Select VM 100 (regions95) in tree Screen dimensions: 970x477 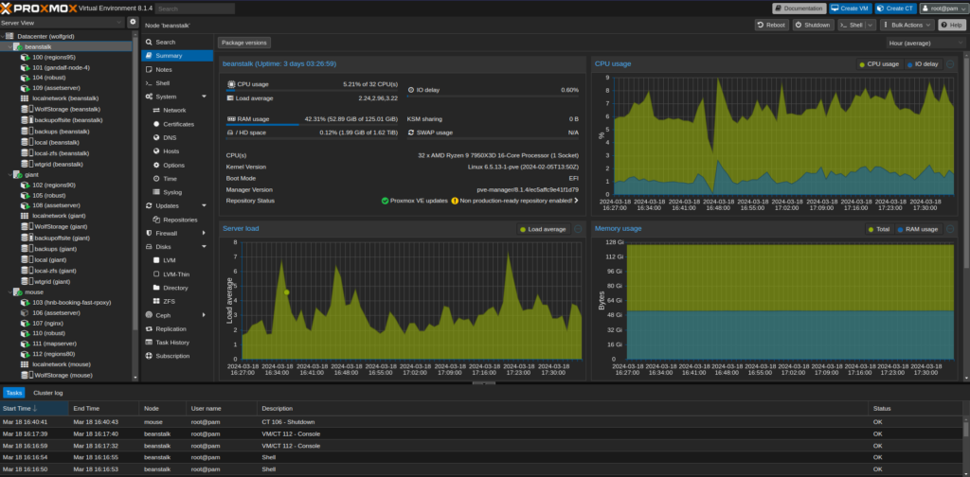tap(53, 57)
